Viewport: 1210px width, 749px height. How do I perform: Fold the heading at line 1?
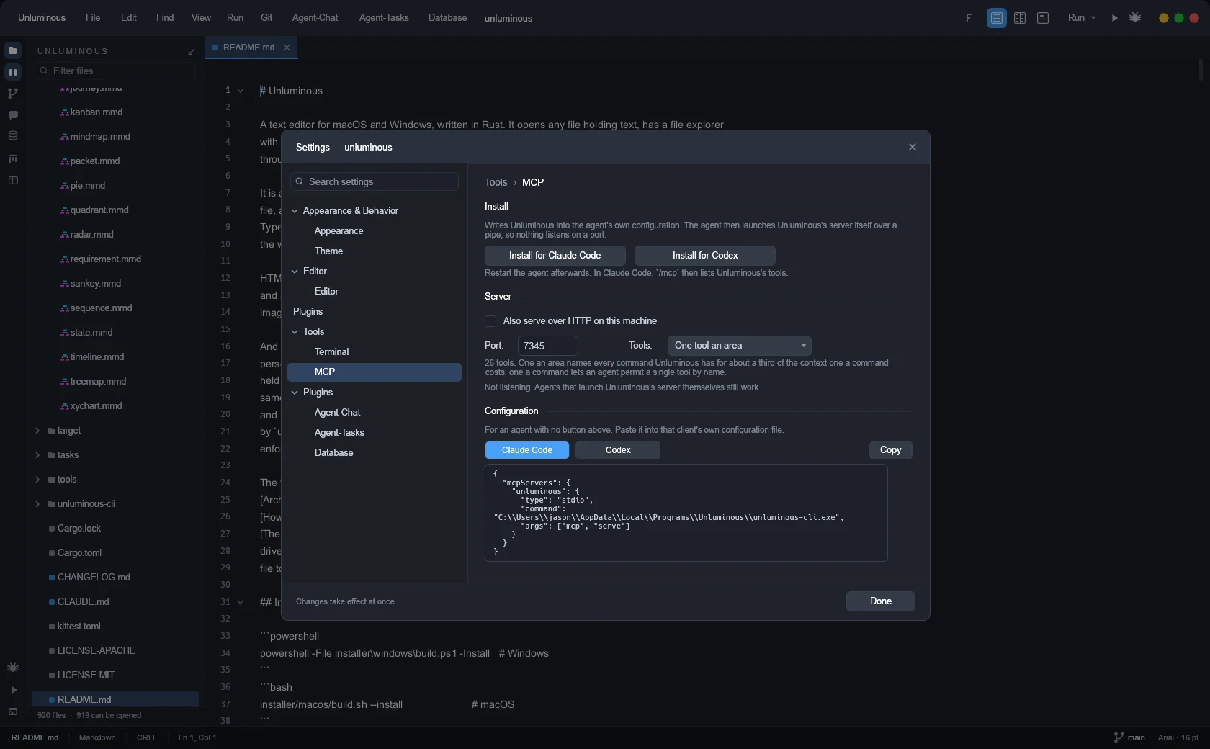coord(241,91)
